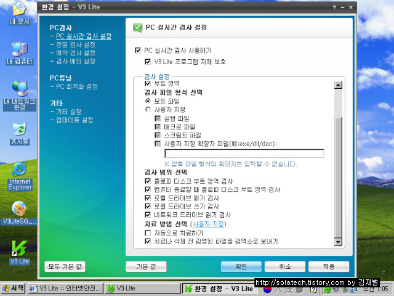This screenshot has width=394, height=296.
Task: Enable 자동으로 치료하기 checkbox
Action: click(x=148, y=233)
